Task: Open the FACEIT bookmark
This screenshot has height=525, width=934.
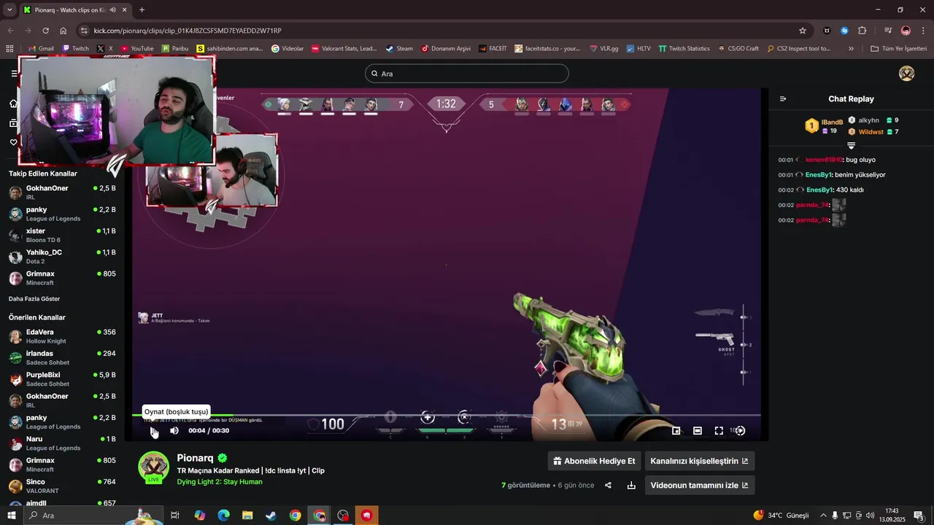Action: tap(493, 49)
